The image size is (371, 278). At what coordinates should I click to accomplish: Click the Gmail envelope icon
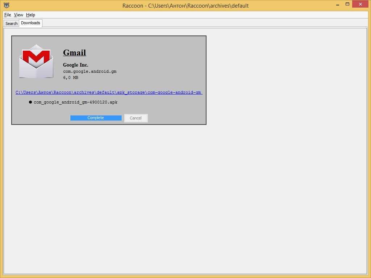(x=36, y=61)
